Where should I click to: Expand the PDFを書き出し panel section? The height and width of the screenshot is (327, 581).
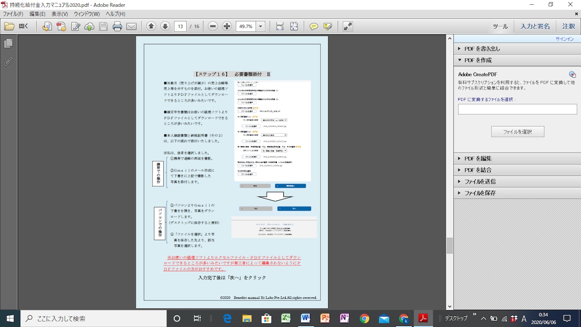point(517,49)
